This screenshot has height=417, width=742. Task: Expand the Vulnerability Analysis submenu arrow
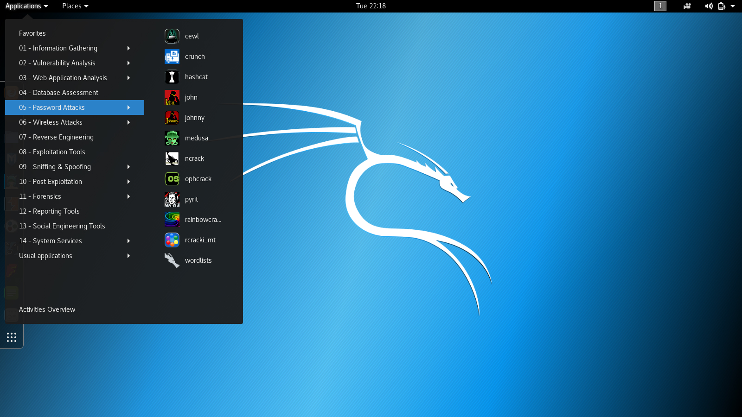pyautogui.click(x=128, y=63)
